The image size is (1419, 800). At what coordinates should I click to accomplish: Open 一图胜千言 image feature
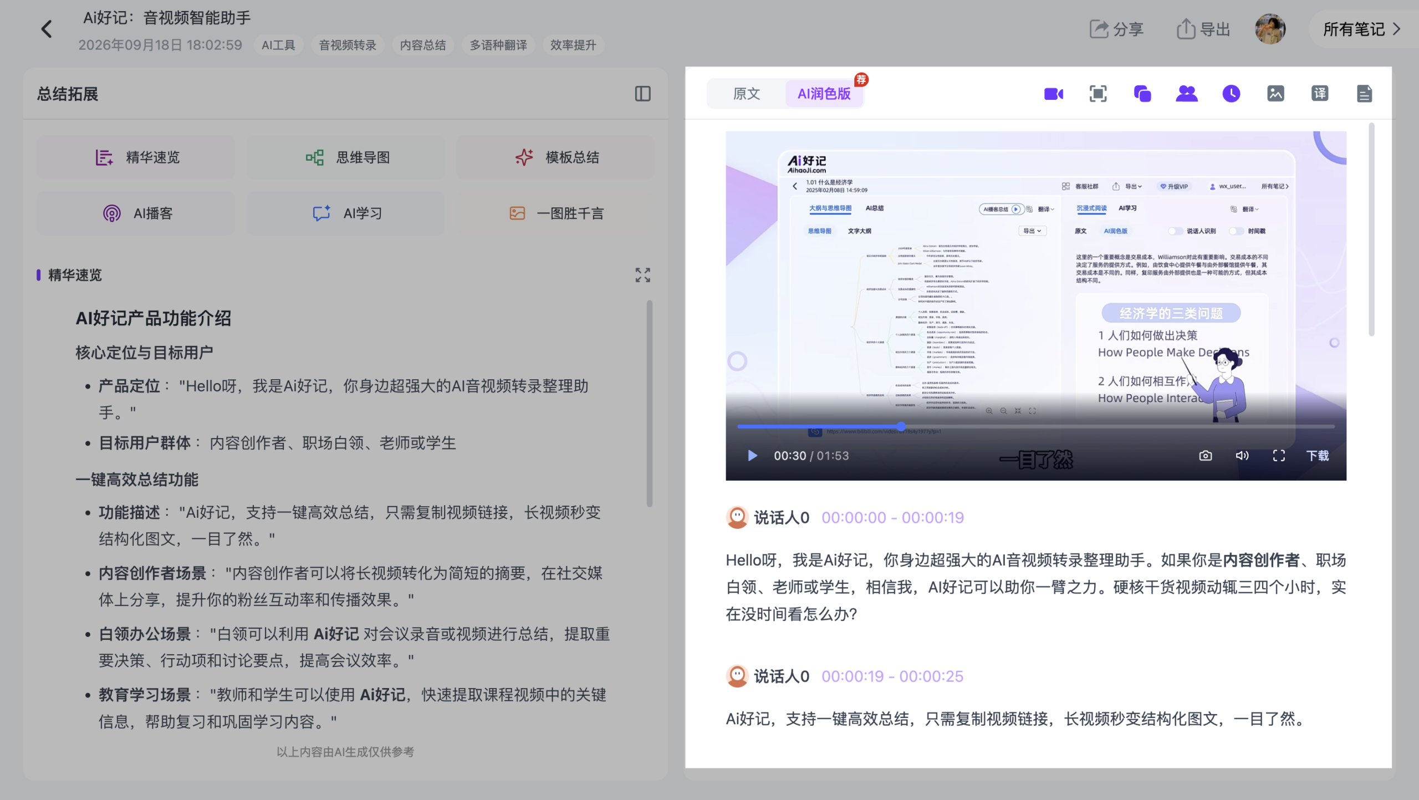click(555, 213)
